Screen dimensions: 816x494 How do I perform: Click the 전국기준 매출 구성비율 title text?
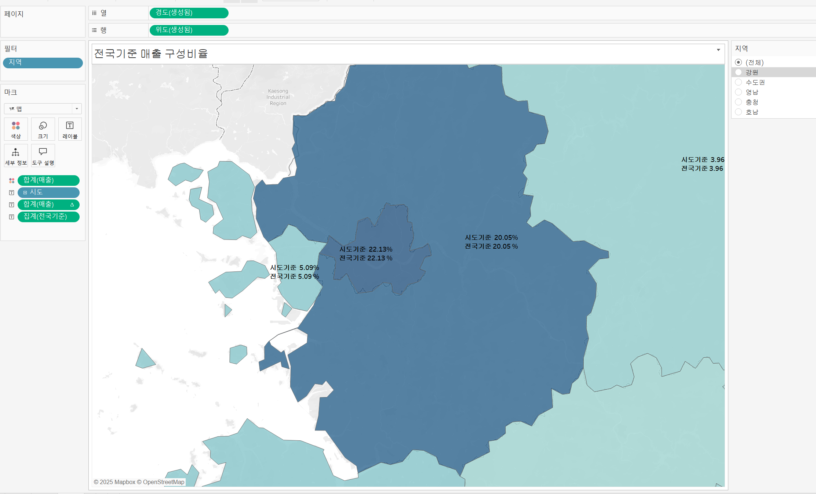(x=151, y=54)
